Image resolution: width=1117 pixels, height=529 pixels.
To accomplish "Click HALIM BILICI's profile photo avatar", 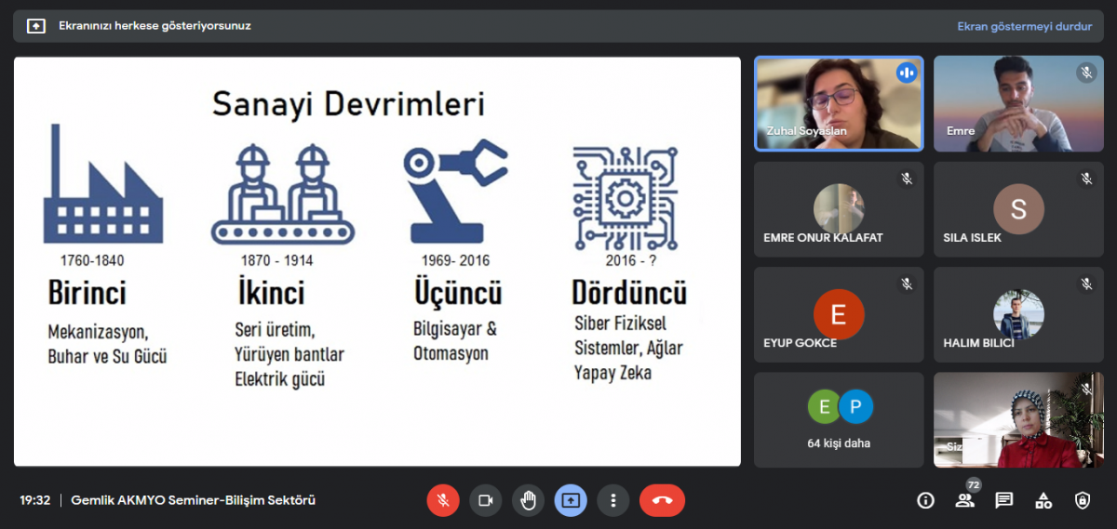I will 1018,314.
